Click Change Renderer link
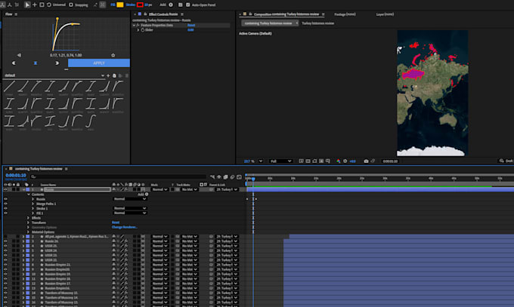Screen dimensions: 514x307 124,227
